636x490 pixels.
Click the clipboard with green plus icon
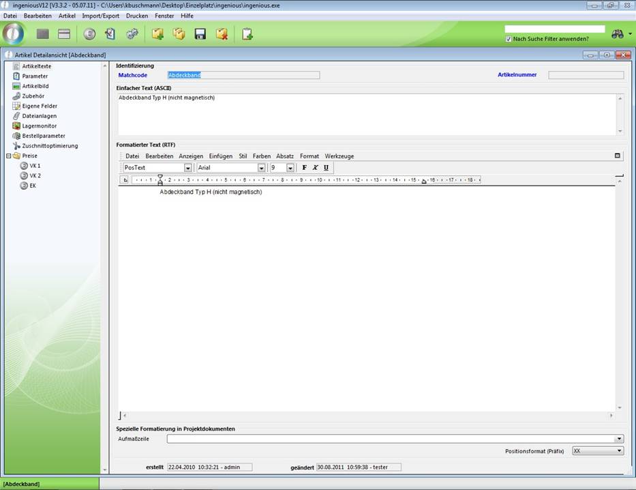(x=247, y=34)
